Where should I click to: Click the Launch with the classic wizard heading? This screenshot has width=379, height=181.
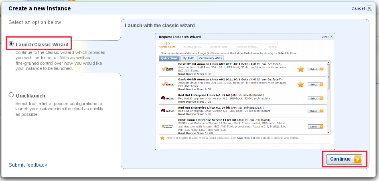coord(160,26)
